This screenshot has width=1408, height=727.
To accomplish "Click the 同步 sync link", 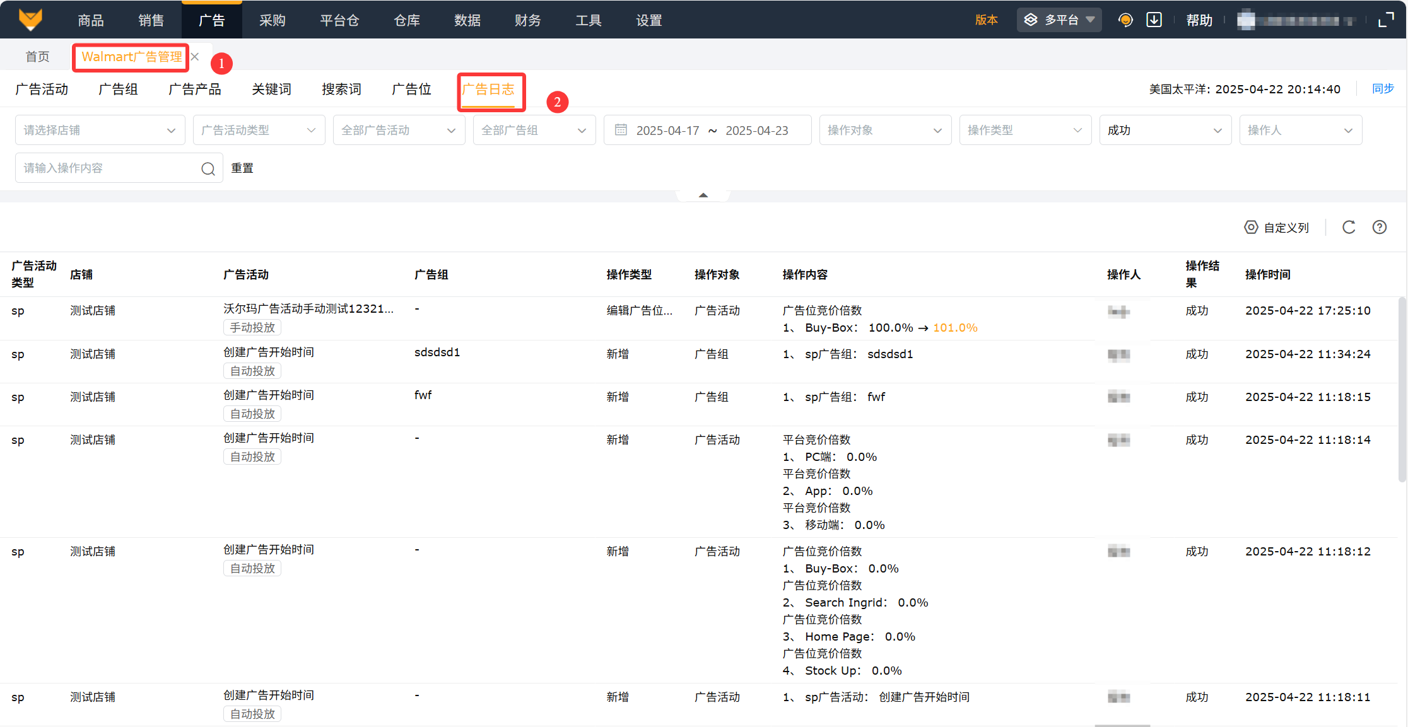I will [1383, 89].
